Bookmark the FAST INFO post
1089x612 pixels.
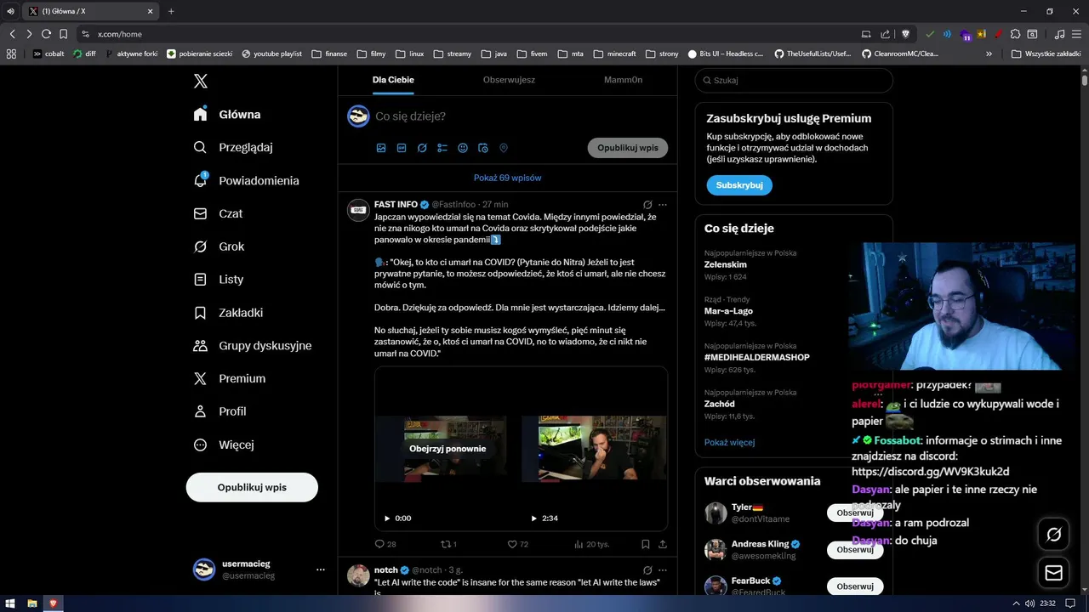tap(646, 544)
